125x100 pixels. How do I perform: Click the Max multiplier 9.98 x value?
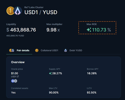(x=53, y=30)
